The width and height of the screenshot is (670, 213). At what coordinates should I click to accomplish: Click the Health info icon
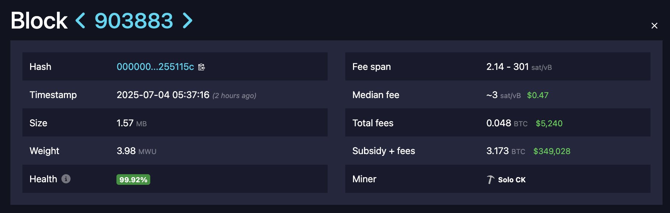66,179
